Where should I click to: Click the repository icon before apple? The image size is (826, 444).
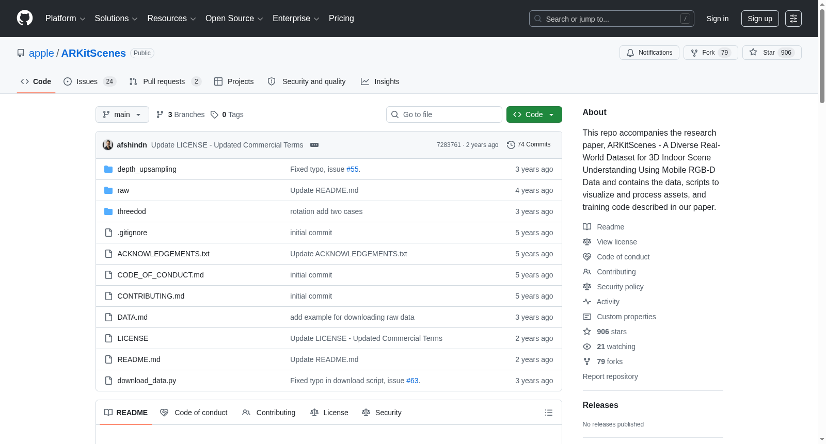coord(21,53)
